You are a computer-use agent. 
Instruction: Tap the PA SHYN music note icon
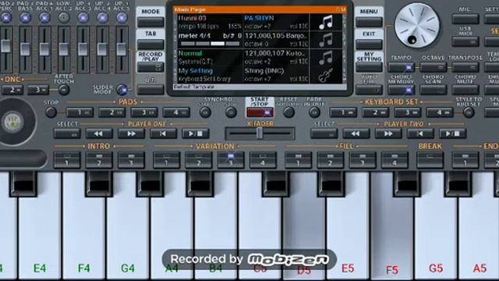(x=326, y=23)
